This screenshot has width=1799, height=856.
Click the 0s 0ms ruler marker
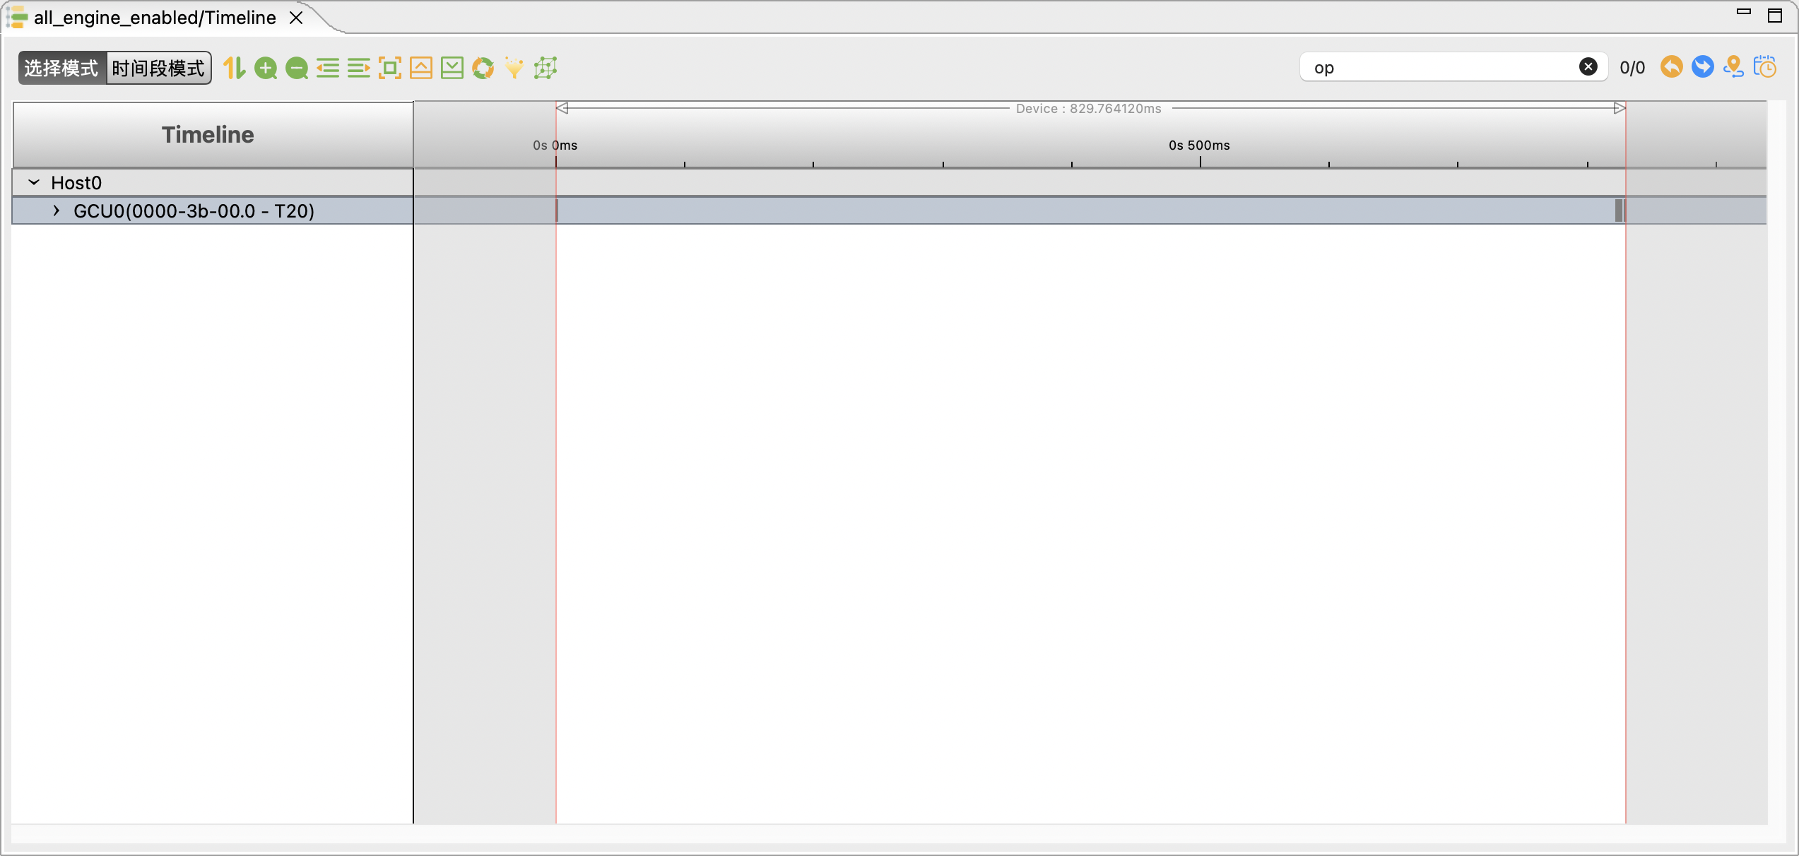point(555,145)
